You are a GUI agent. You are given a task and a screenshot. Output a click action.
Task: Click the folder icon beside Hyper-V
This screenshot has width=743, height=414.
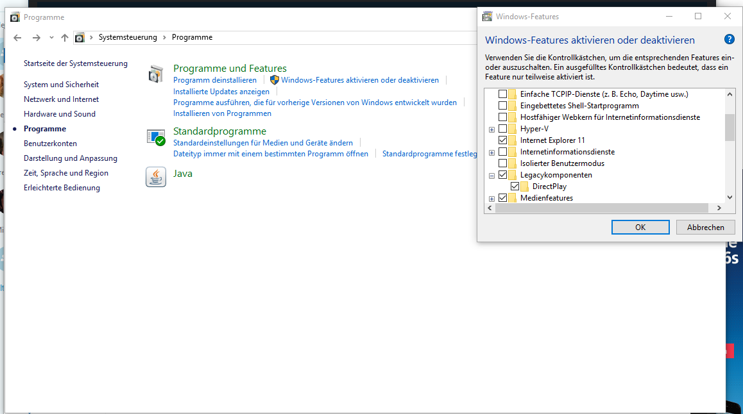tap(512, 129)
